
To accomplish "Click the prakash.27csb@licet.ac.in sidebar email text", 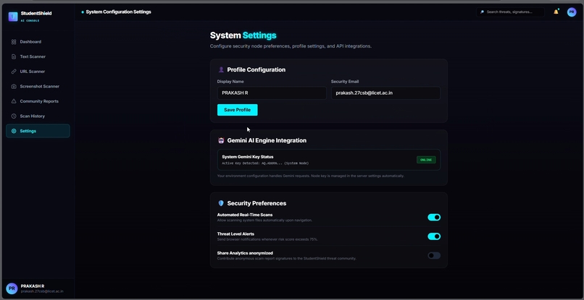I will (42, 291).
